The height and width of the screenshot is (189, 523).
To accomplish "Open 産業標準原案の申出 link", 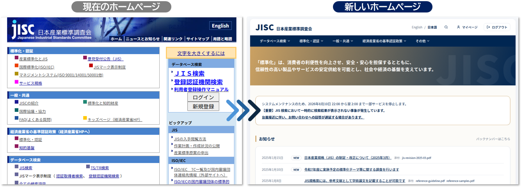I will (191, 153).
